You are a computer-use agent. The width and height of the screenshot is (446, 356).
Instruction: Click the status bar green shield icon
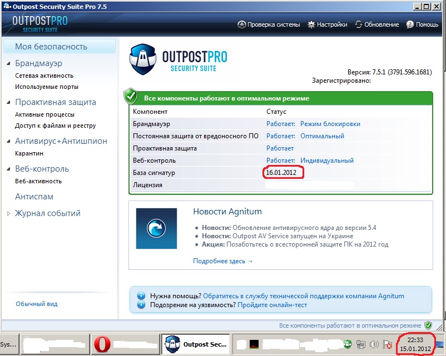tap(428, 325)
